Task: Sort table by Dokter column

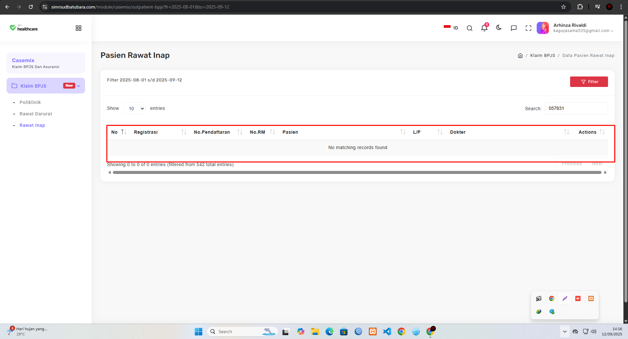Action: [510, 132]
